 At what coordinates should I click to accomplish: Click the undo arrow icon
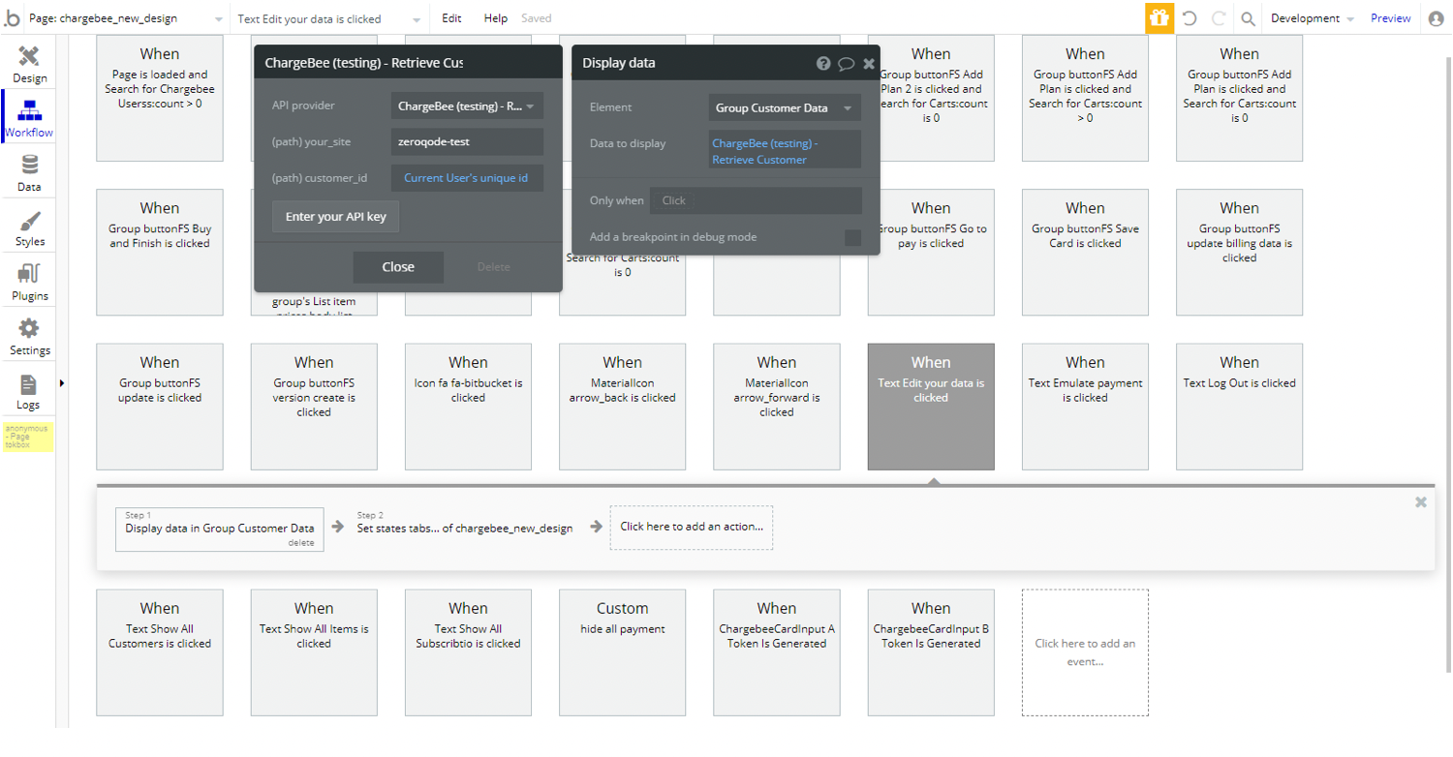(x=1190, y=18)
